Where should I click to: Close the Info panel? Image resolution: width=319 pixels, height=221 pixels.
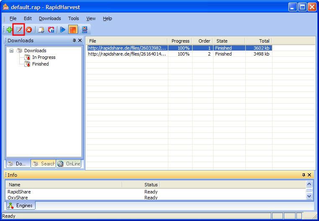310,175
